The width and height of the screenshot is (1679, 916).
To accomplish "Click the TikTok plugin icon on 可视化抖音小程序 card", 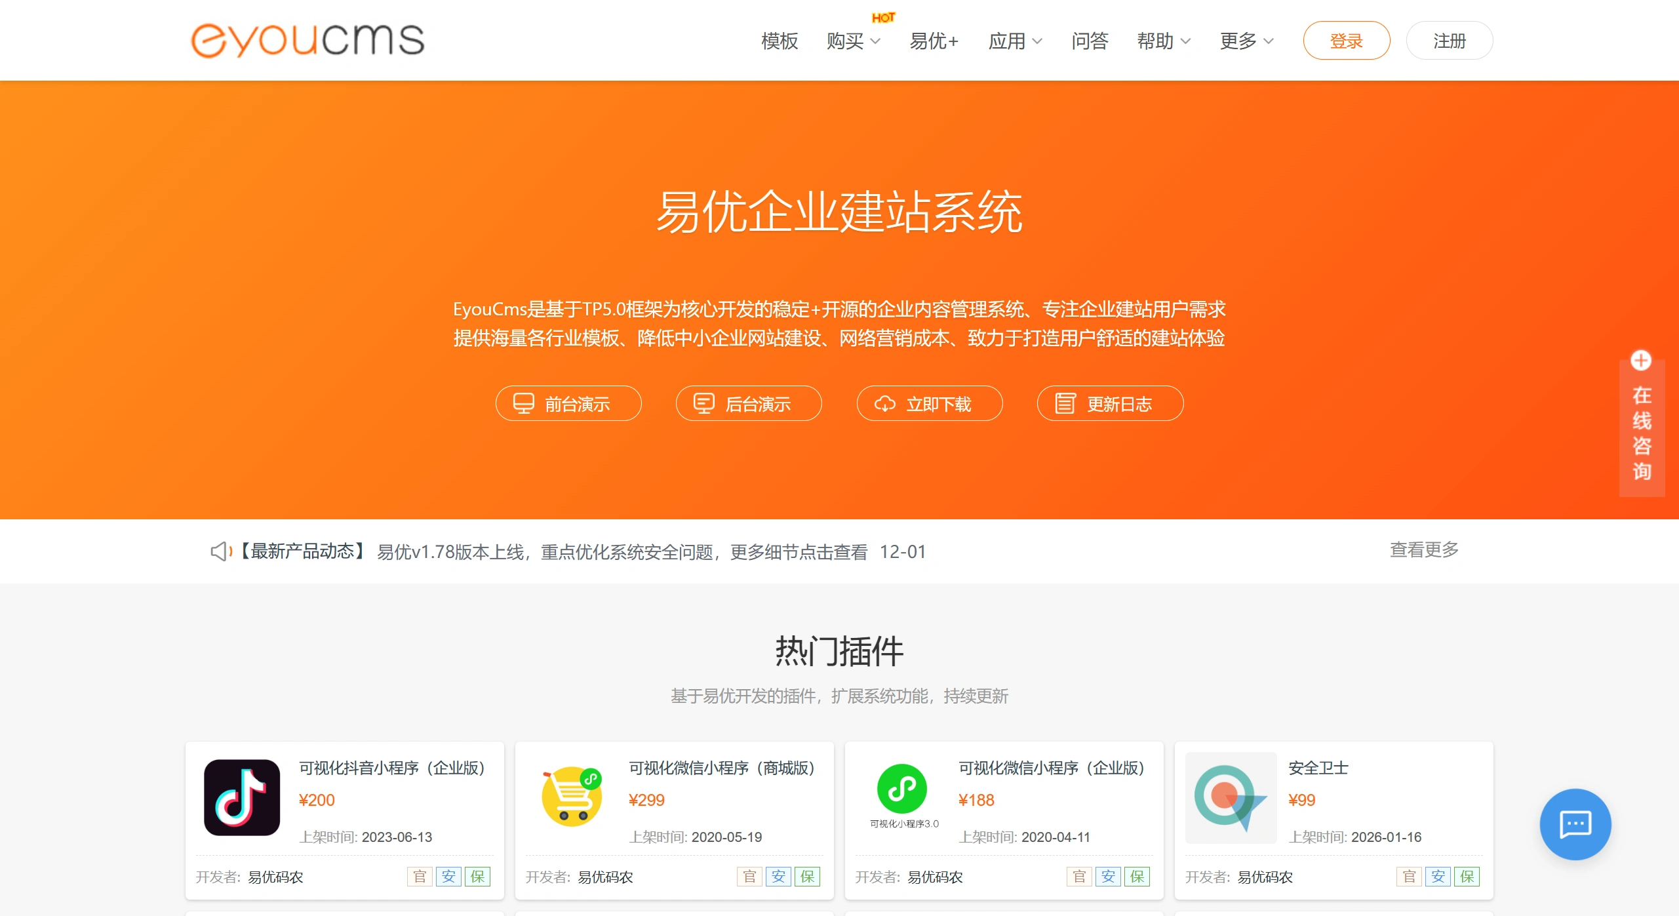I will [x=242, y=797].
